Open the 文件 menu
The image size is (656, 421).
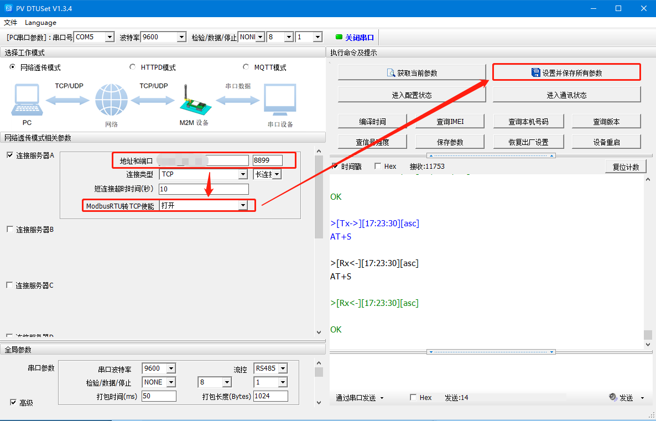pyautogui.click(x=11, y=23)
